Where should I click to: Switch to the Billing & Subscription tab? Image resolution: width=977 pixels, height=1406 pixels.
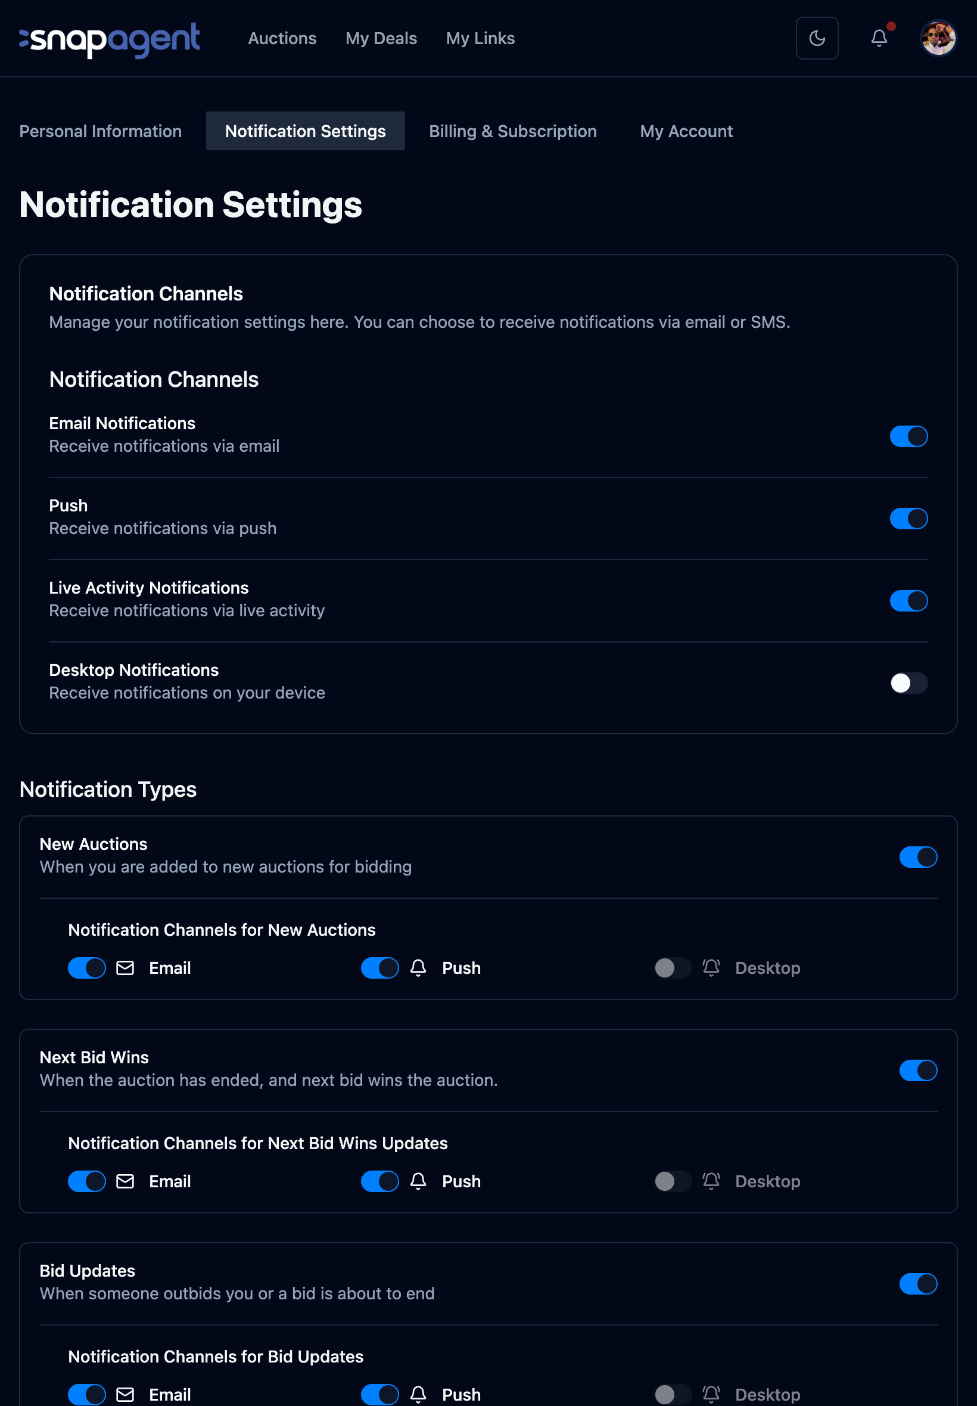(x=512, y=131)
